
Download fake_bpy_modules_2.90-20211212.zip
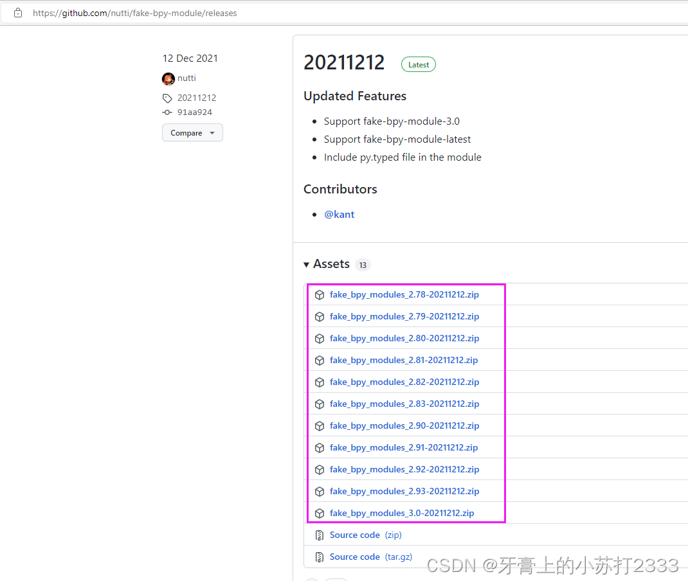click(404, 425)
